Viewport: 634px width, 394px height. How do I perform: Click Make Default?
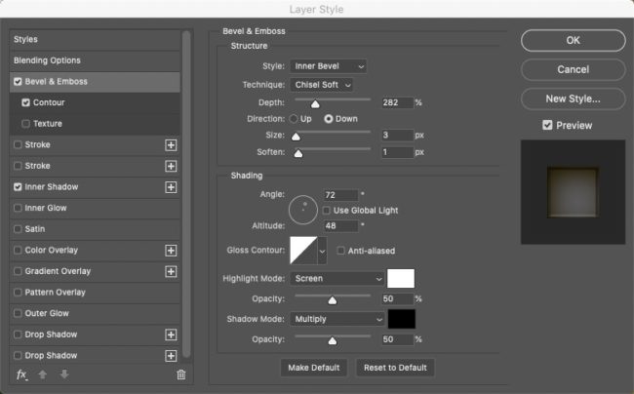point(314,368)
